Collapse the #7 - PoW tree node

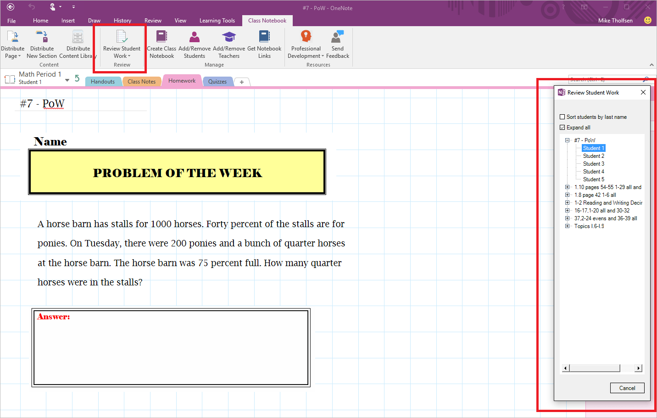coord(568,140)
